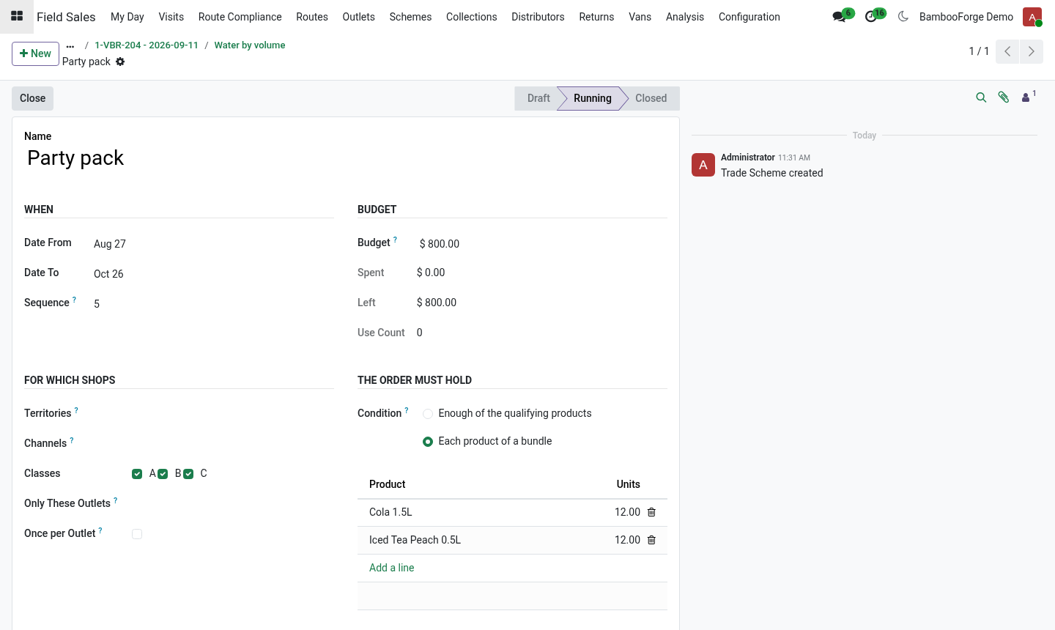Click the Administrator message avatar
1055x630 pixels.
tap(703, 165)
